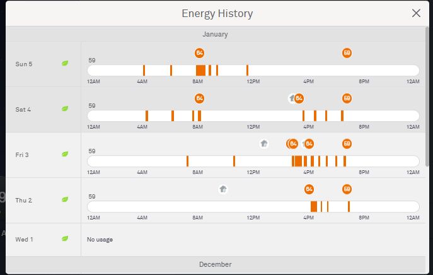Image resolution: width=433 pixels, height=275 pixels.
Task: Click the away house icon on Thu 2
Action: 222,189
